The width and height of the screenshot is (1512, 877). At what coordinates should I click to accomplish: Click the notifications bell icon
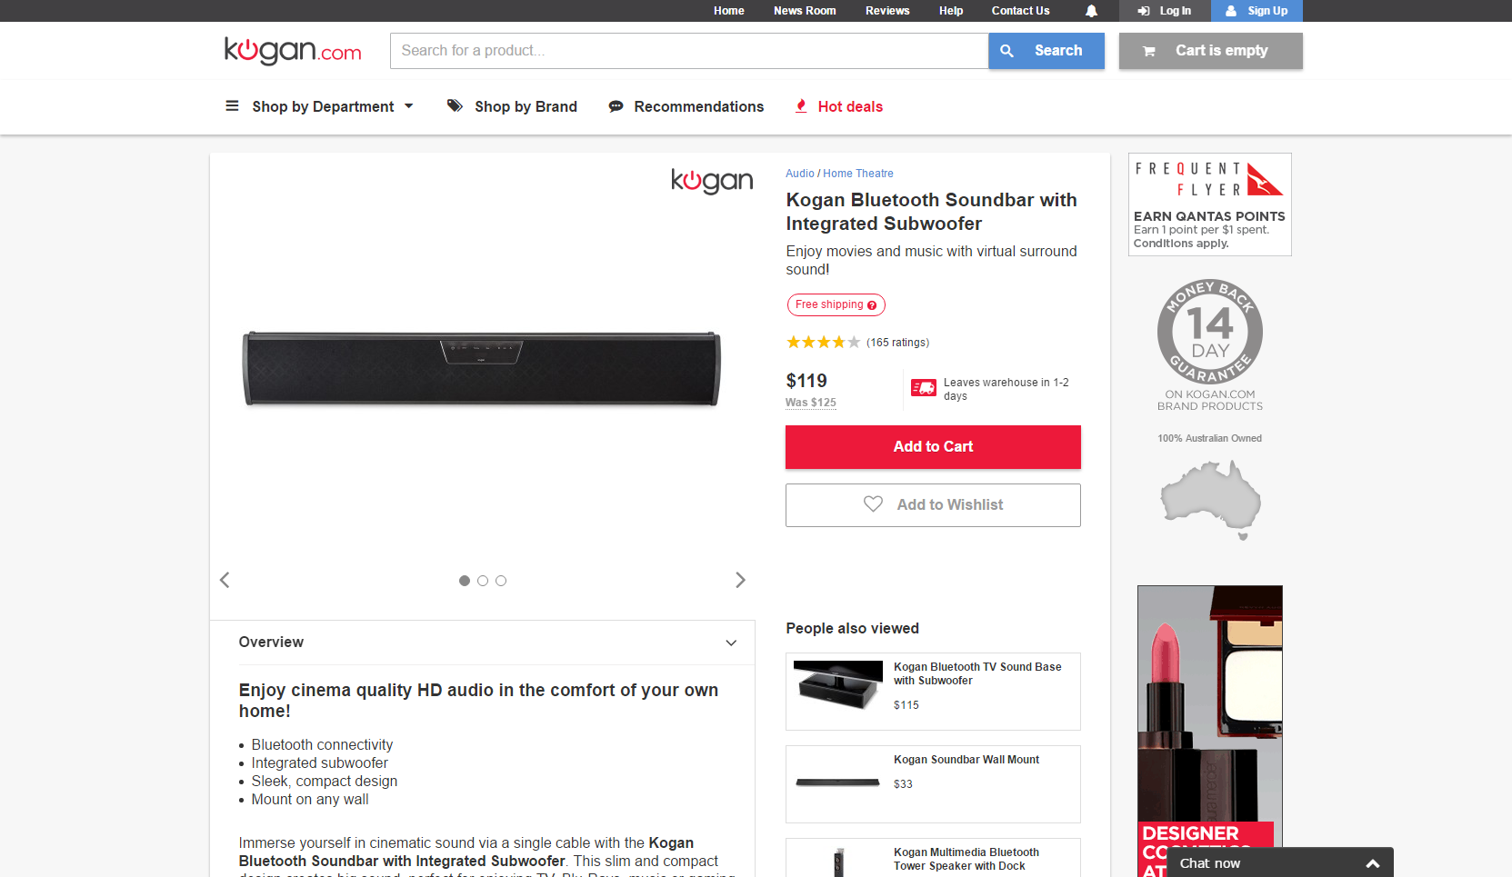pos(1091,11)
